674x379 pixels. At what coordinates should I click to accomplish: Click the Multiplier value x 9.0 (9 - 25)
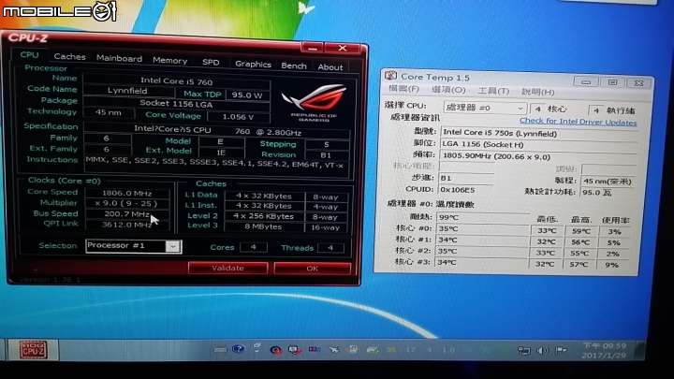point(127,203)
